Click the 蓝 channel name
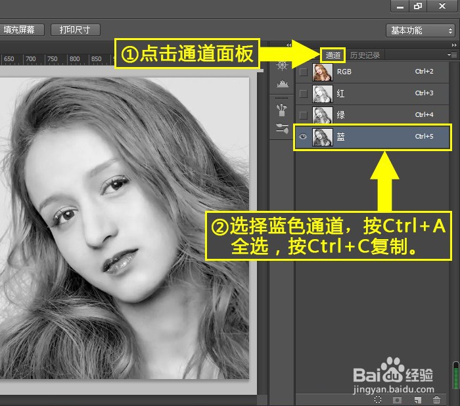Viewport: 460px width, 406px height. click(x=340, y=137)
